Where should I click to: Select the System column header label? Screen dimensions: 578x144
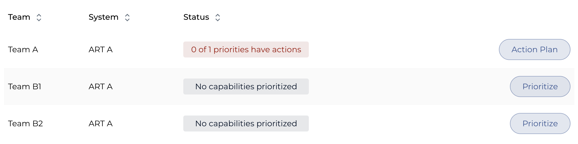click(x=103, y=17)
